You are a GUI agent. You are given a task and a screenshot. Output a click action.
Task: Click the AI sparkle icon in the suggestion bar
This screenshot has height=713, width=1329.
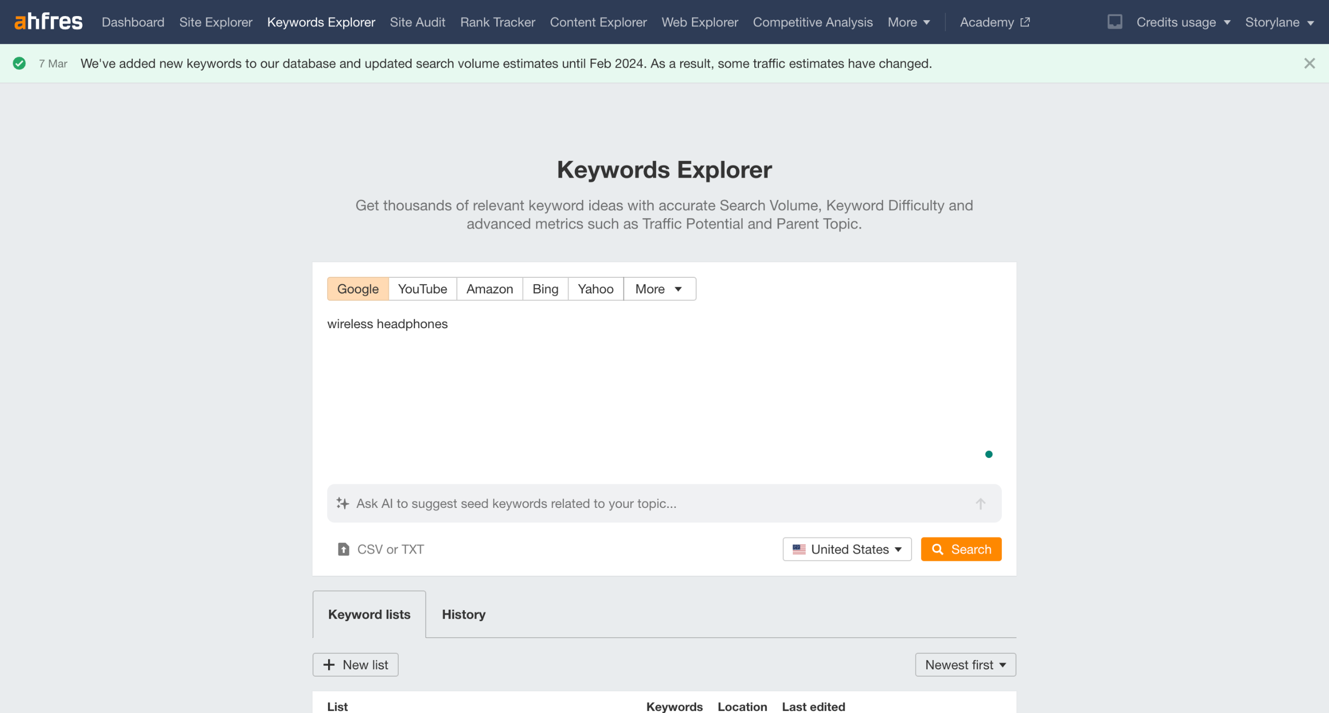pos(343,503)
